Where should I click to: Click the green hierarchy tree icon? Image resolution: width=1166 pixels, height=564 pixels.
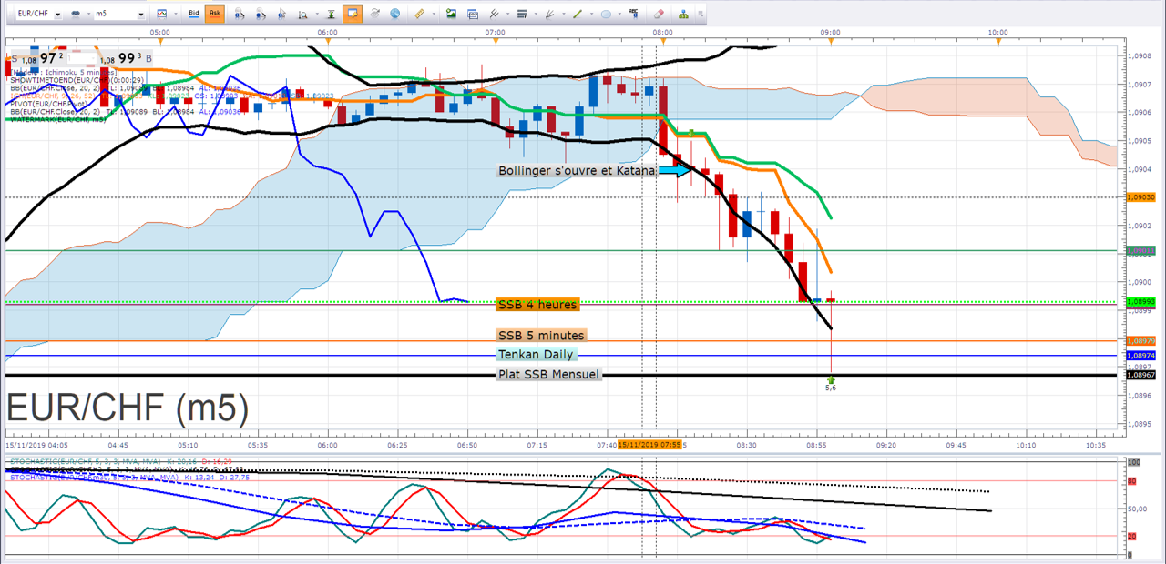click(683, 14)
